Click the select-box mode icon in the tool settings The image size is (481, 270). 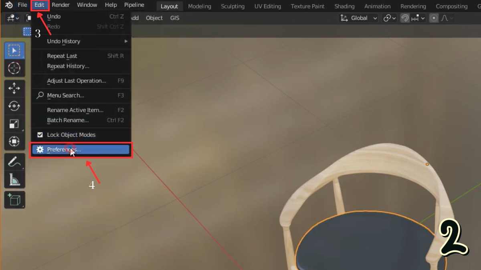coord(27,32)
